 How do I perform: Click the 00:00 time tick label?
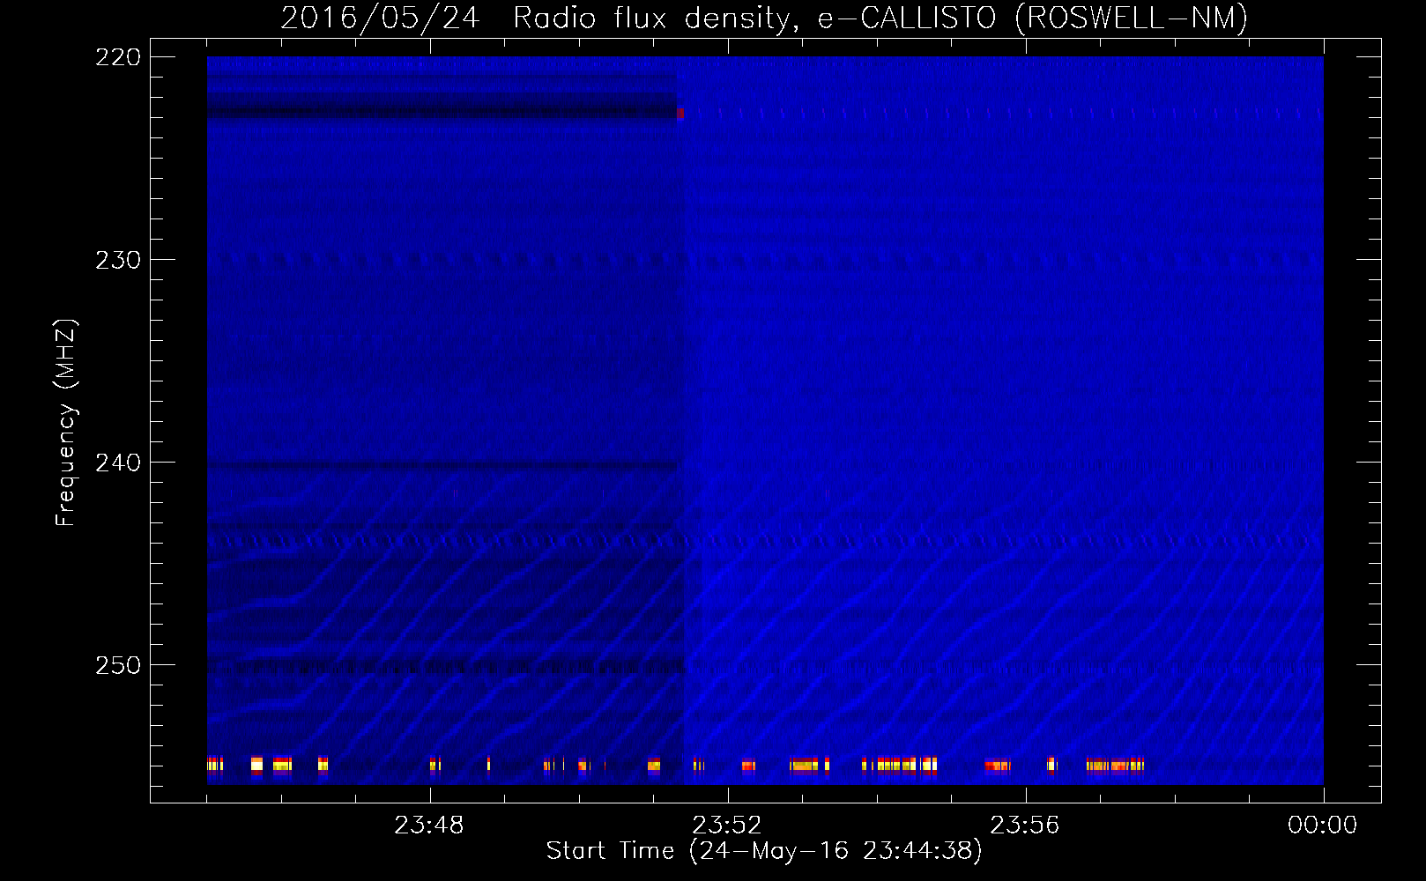pos(1323,825)
